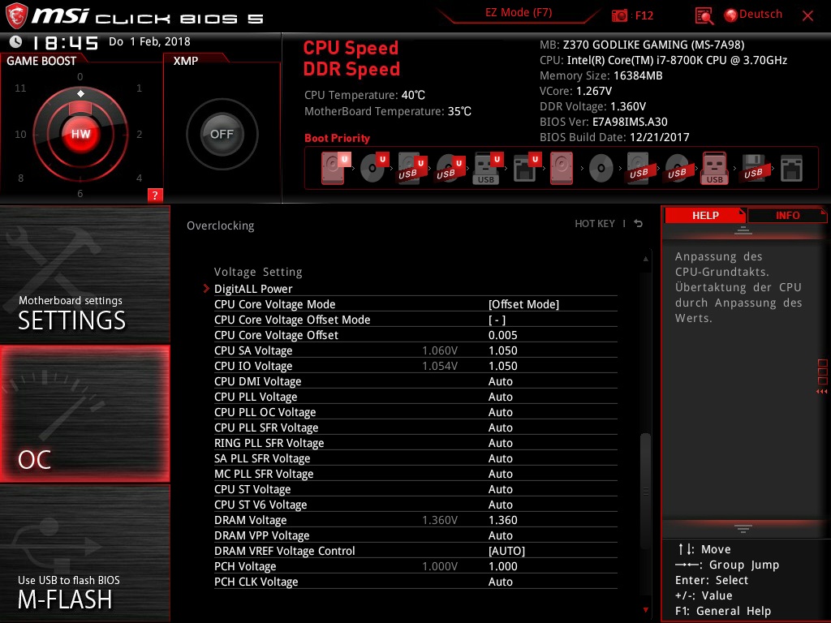
Task: Select the UEFI network boot icon
Action: (x=526, y=169)
